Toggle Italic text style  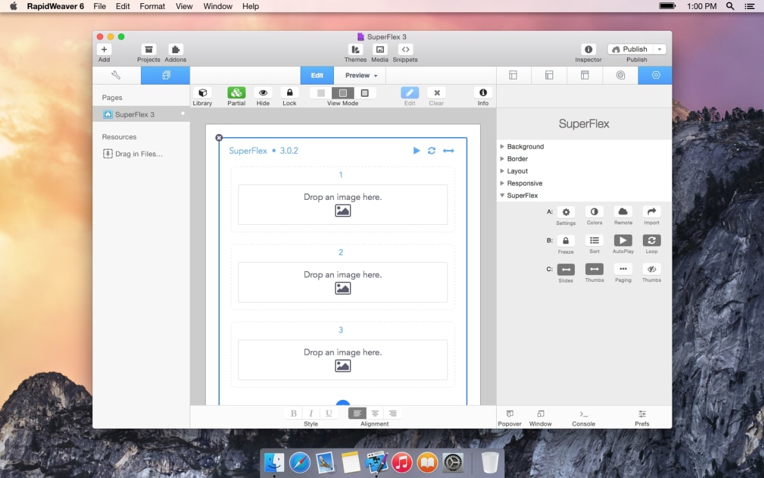(x=311, y=413)
